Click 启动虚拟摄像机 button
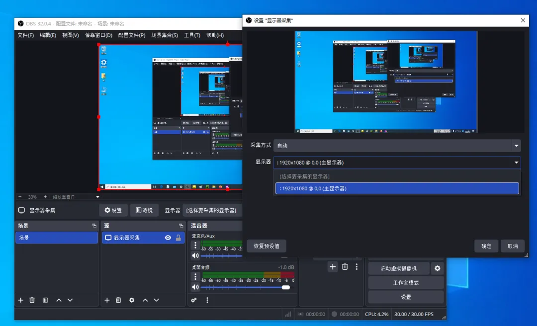Viewport: 537px width, 326px height. pyautogui.click(x=399, y=268)
